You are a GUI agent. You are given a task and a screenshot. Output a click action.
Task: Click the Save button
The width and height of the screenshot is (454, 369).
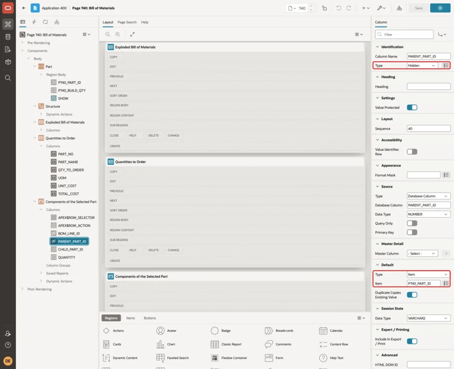tap(419, 8)
